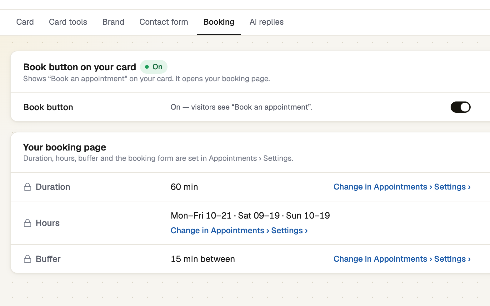This screenshot has height=306, width=490.
Task: Click the "Mon–Fri 10–21 · Sat 09–19 · Sun 10–19" hours text
Action: click(x=250, y=215)
